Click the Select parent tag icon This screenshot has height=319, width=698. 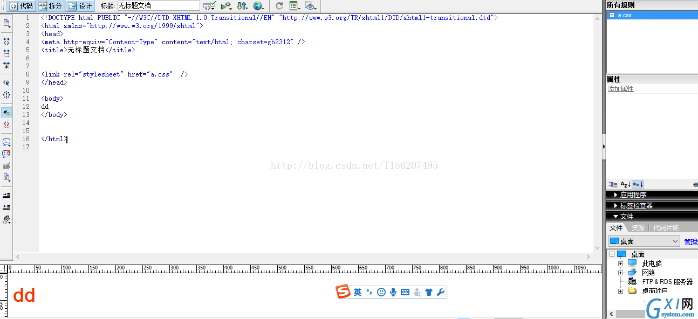6,83
